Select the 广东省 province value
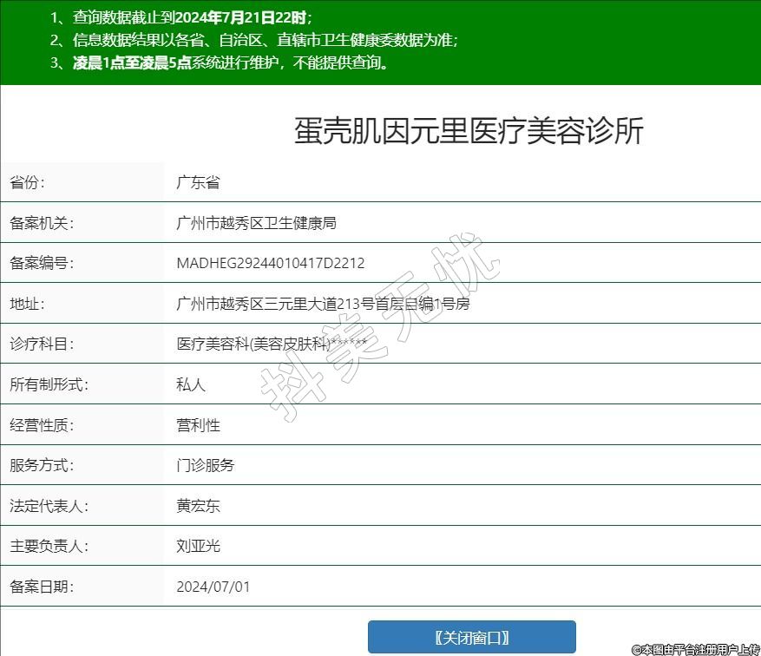 [198, 182]
